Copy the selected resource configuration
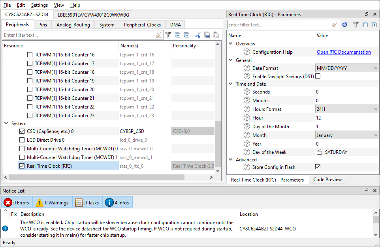Image resolution: width=380 pixels, height=247 pixels. coord(207,35)
